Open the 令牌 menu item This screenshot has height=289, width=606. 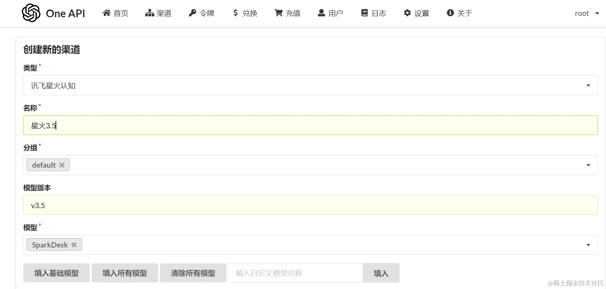click(x=201, y=13)
